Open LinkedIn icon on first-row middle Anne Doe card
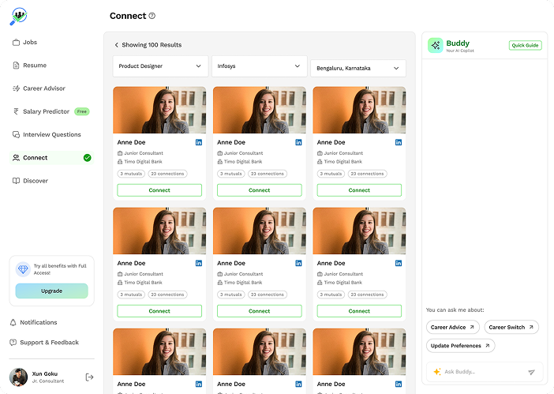The width and height of the screenshot is (554, 394). [x=298, y=142]
